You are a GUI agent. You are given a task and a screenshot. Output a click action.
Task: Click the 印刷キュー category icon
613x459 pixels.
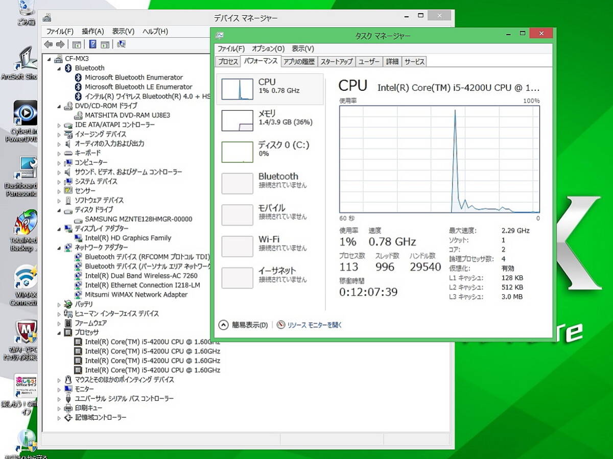[68, 408]
